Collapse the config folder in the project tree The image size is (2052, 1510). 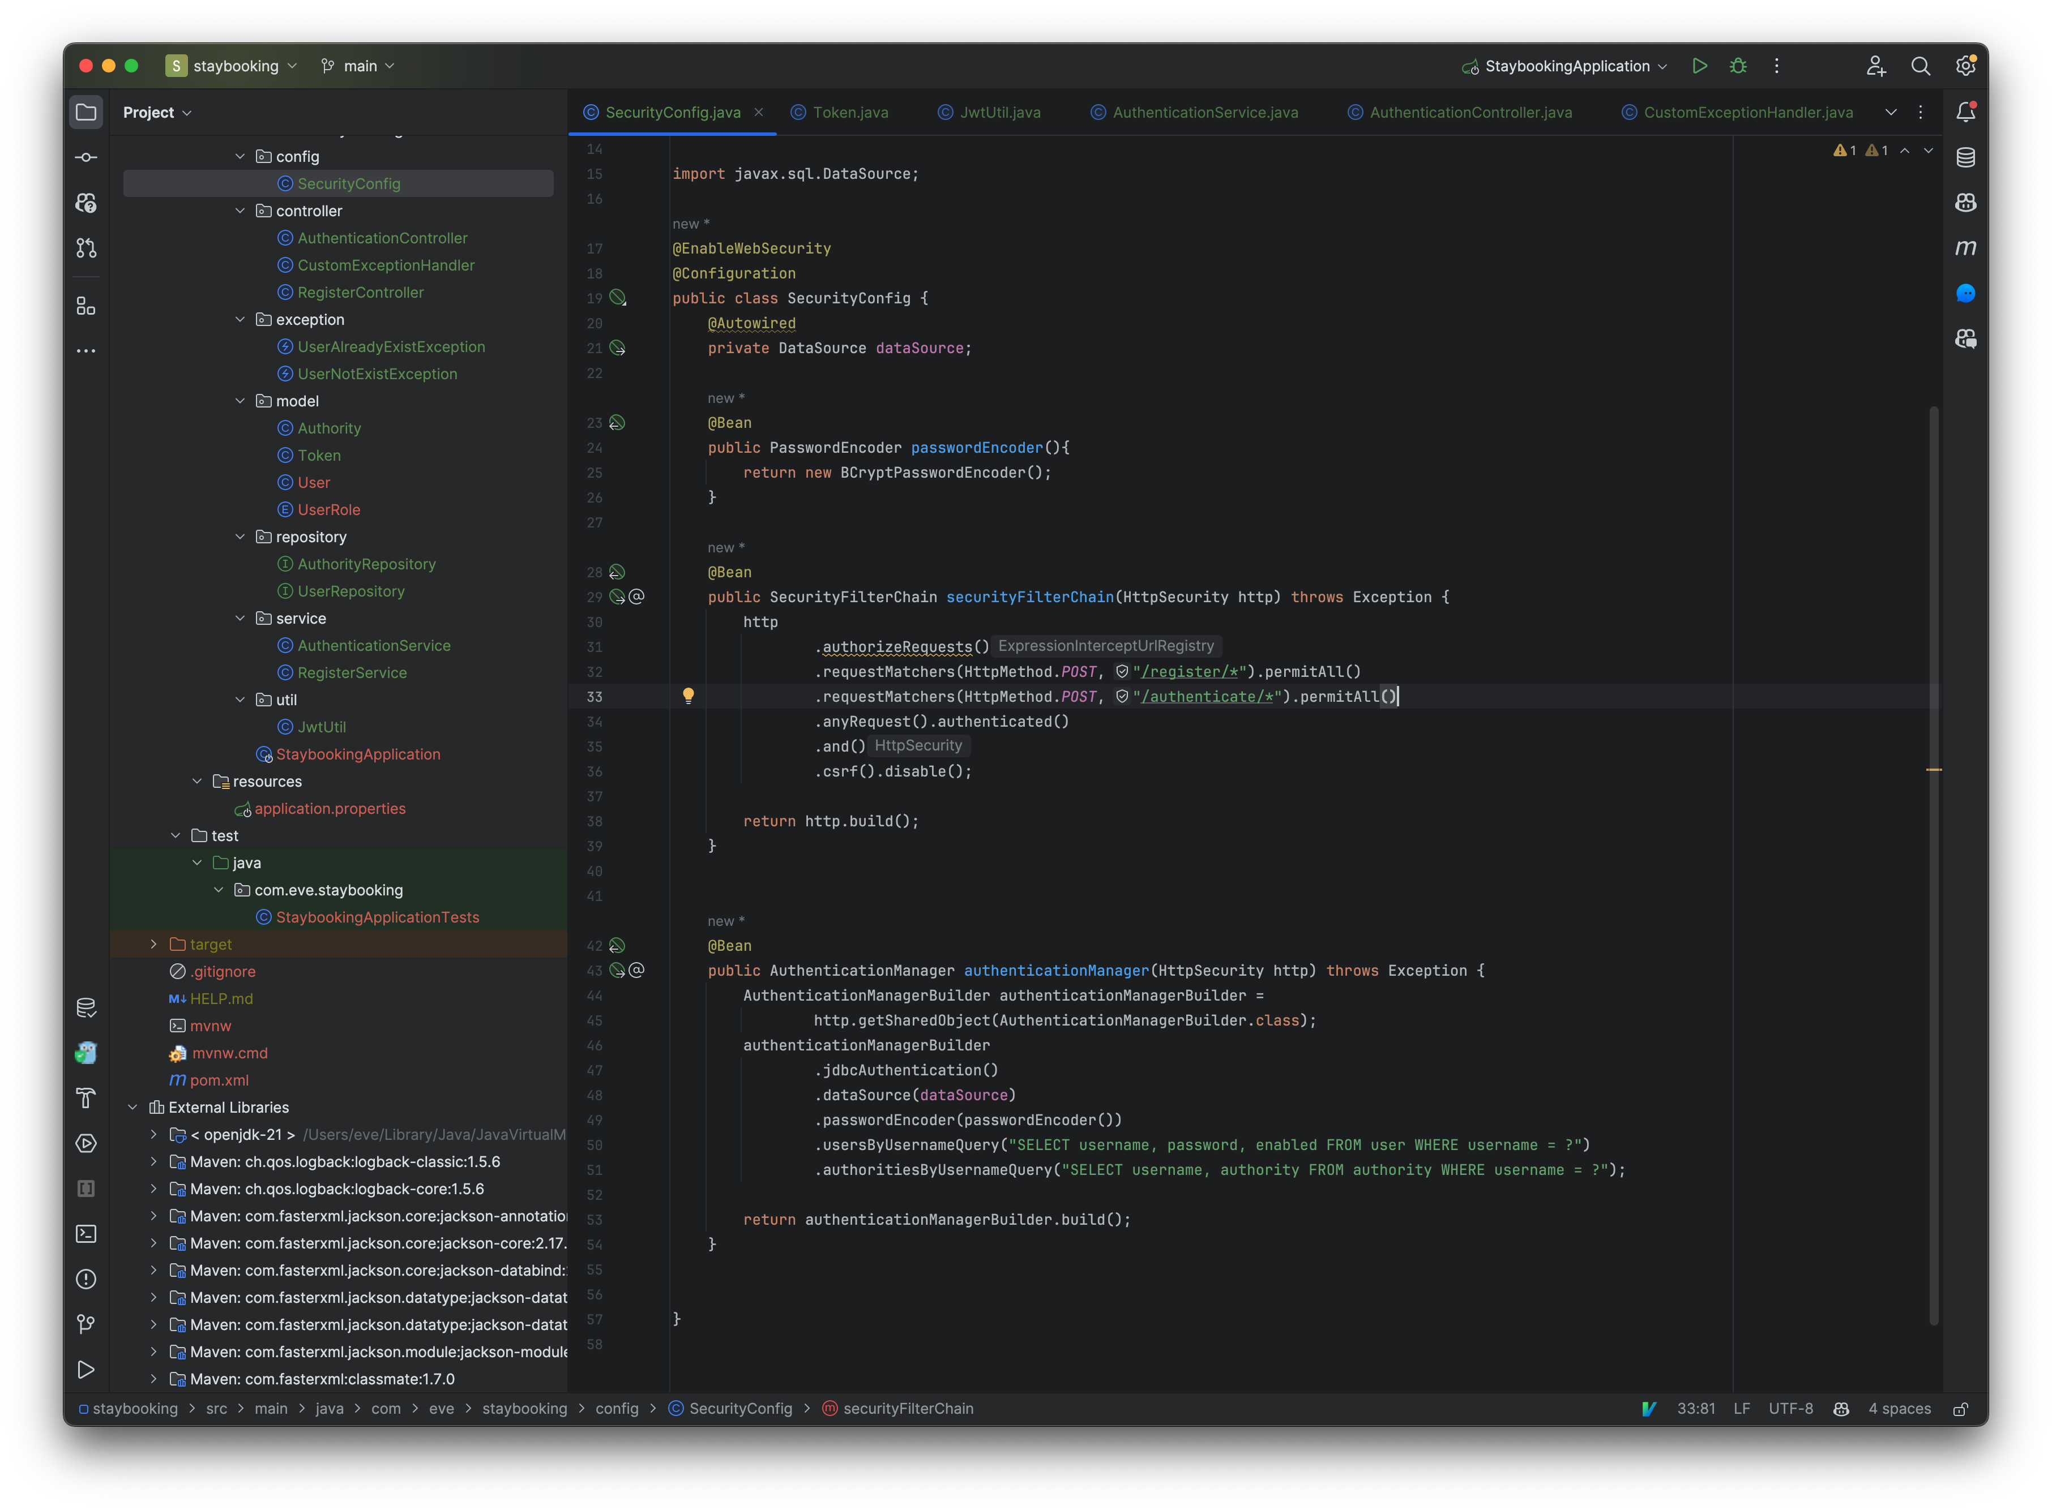[241, 156]
